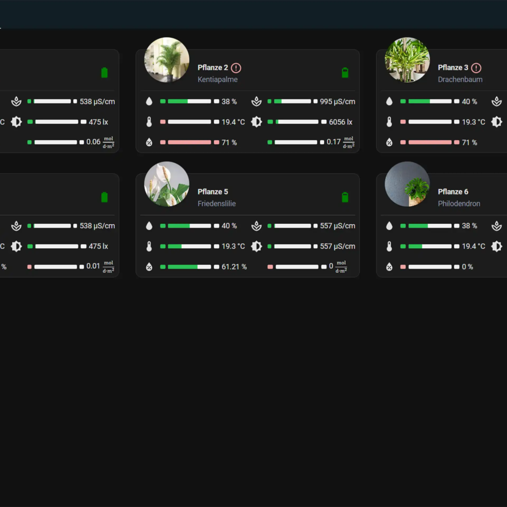Click Pflanze 3 thermometer icon
507x507 pixels.
[x=389, y=122]
